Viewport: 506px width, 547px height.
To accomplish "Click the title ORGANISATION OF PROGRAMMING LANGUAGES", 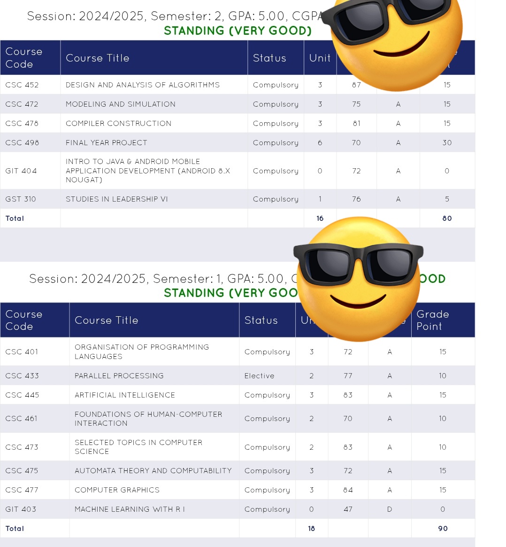I will click(x=142, y=352).
